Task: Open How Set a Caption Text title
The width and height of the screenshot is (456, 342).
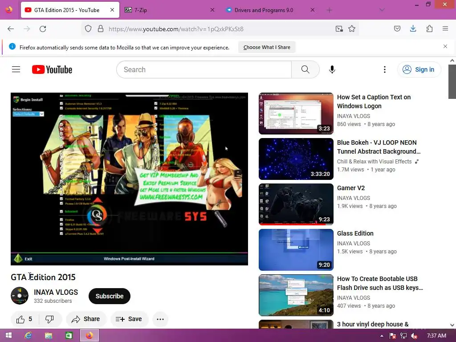Action: (374, 102)
